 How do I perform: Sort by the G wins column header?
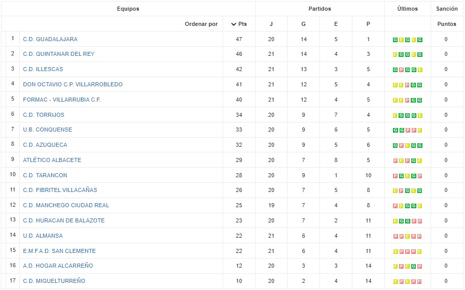pos(303,24)
